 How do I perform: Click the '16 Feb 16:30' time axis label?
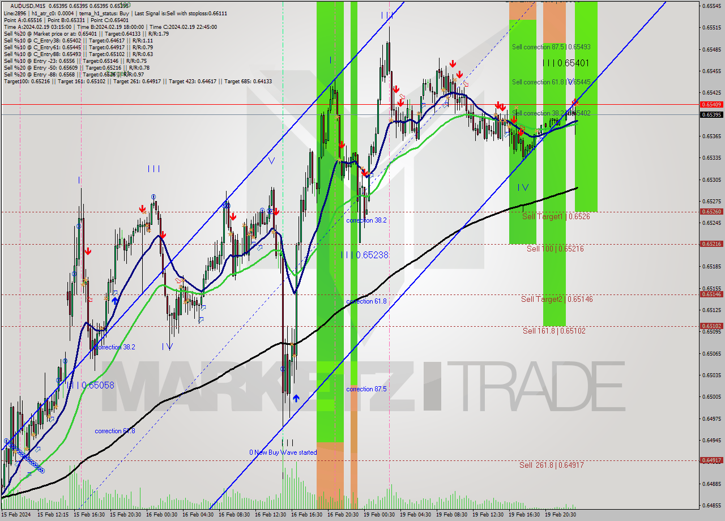306,515
